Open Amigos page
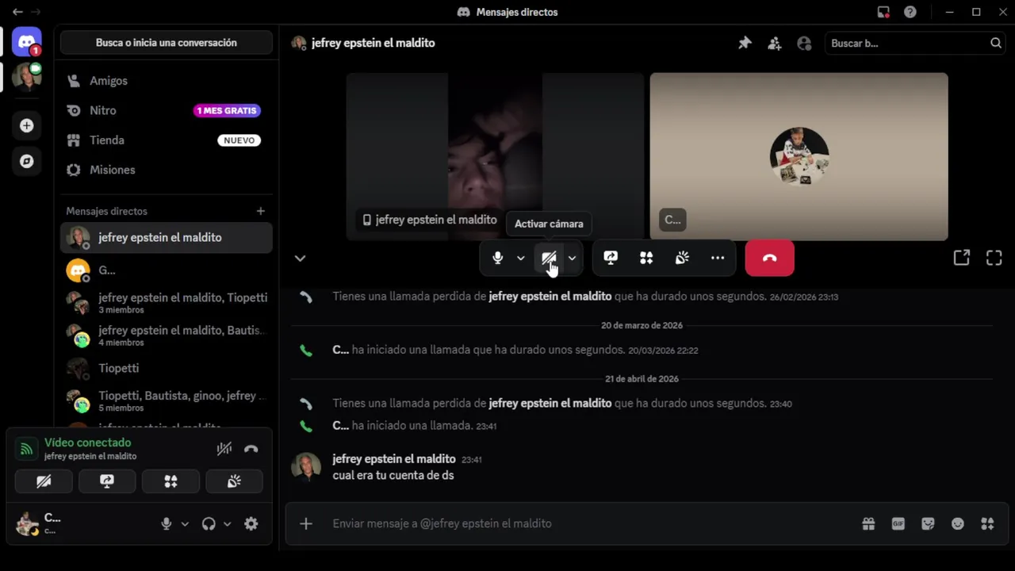Image resolution: width=1015 pixels, height=571 pixels. 167,81
